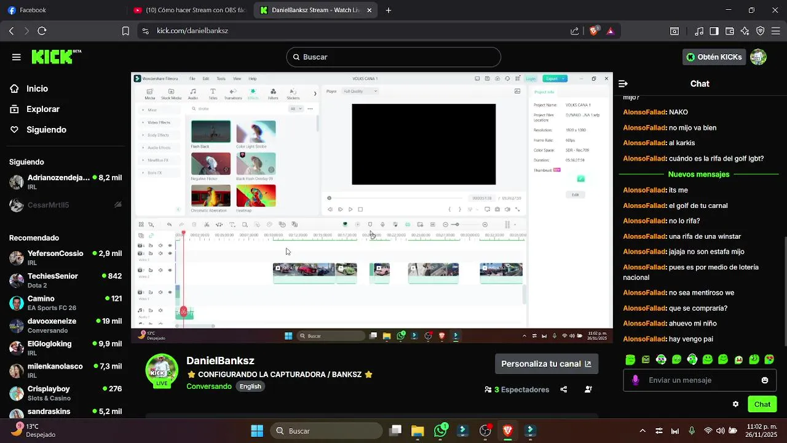787x443 pixels.
Task: Click the Filmora player progress slider
Action: [x=397, y=198]
